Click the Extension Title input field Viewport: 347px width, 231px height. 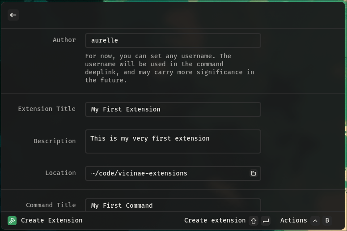(173, 109)
